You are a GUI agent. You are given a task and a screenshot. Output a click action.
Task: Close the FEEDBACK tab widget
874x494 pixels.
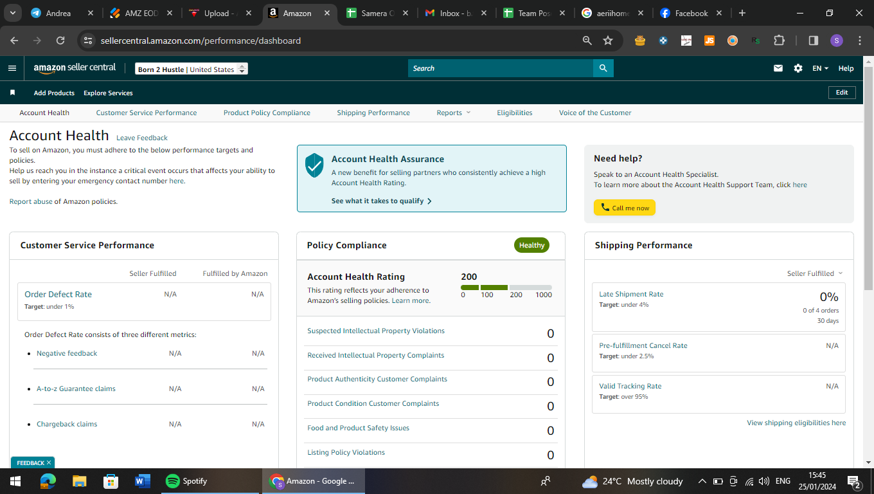(49, 462)
